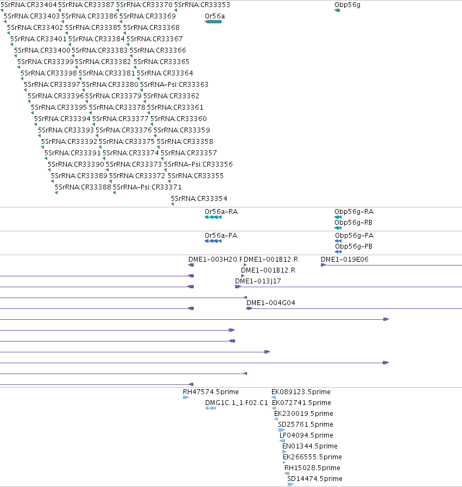Screen dimensions: 462x487
Task: Click the Obp56g gene arrow glyph
Action: pyautogui.click(x=337, y=10)
